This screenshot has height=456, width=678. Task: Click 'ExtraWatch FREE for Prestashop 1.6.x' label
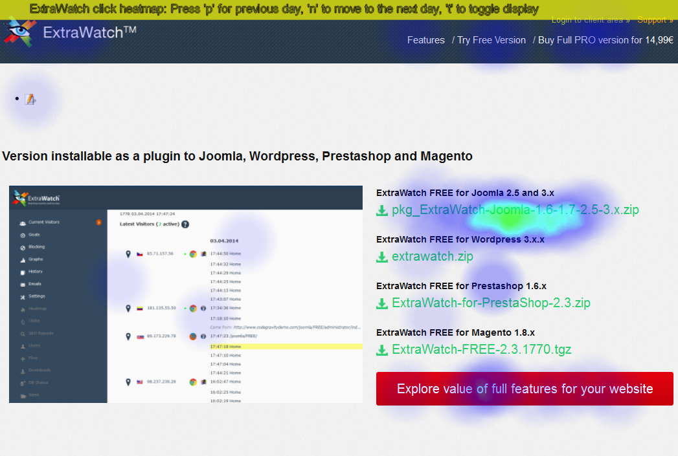click(x=461, y=287)
